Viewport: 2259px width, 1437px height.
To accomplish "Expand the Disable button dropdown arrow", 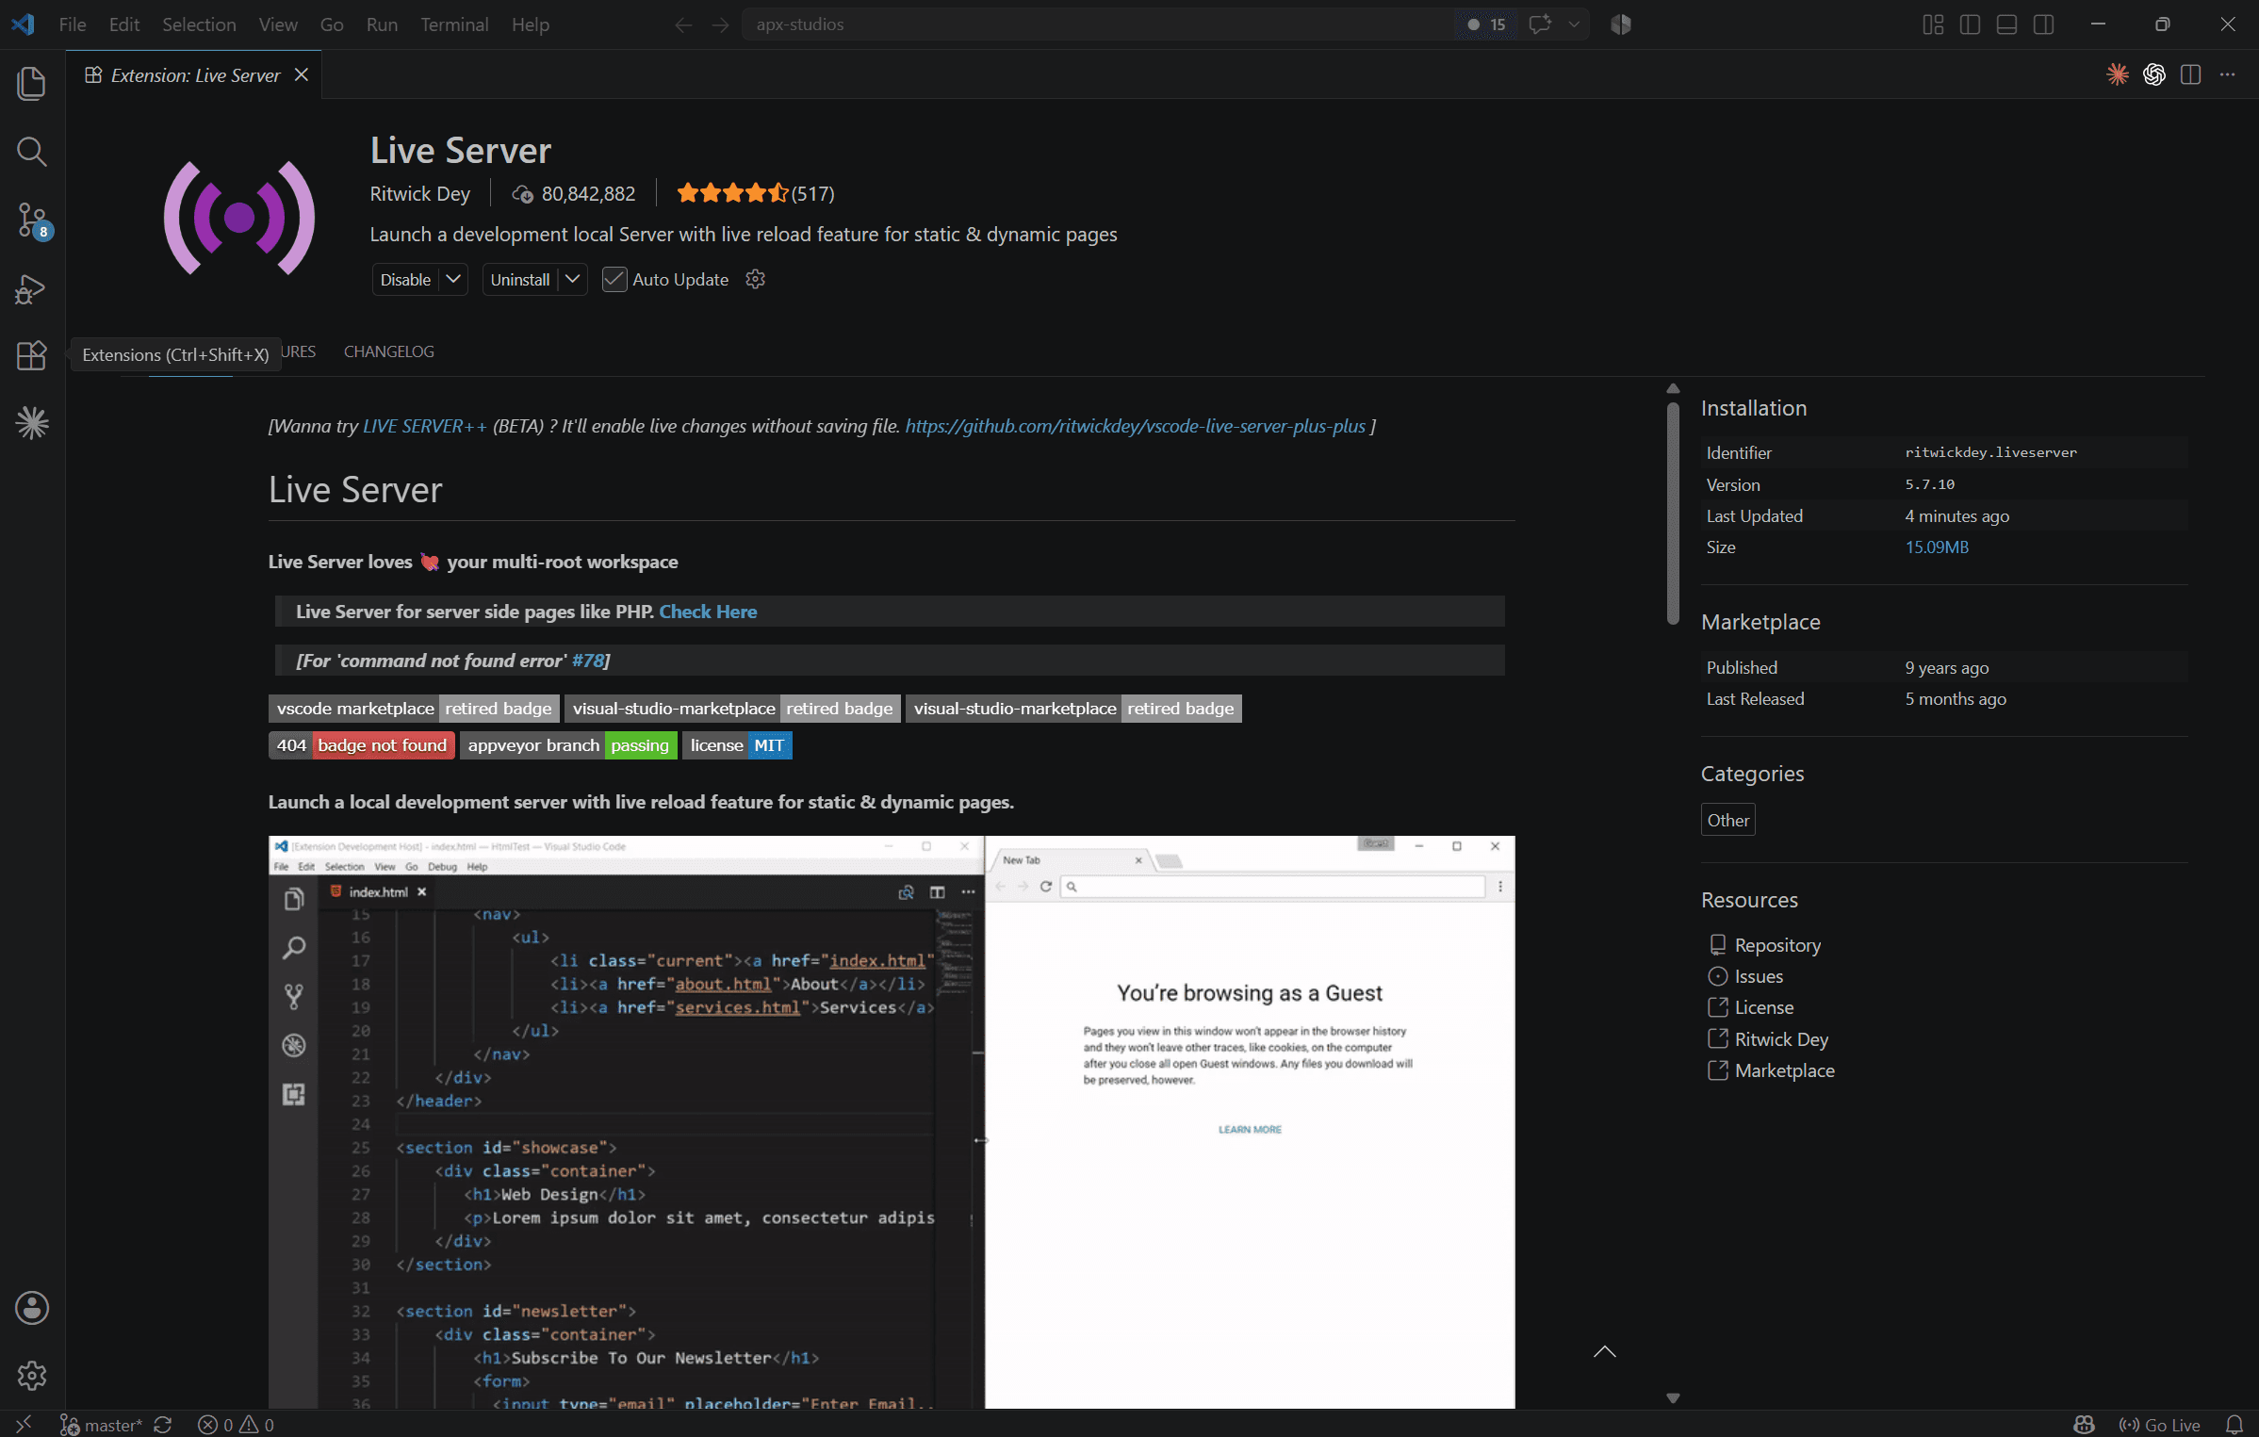I will pos(453,279).
